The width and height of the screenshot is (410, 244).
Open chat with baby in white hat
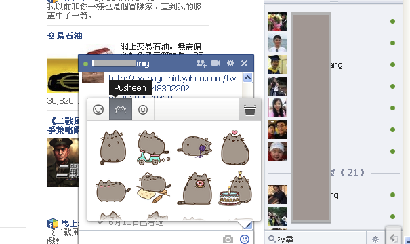(277, 151)
